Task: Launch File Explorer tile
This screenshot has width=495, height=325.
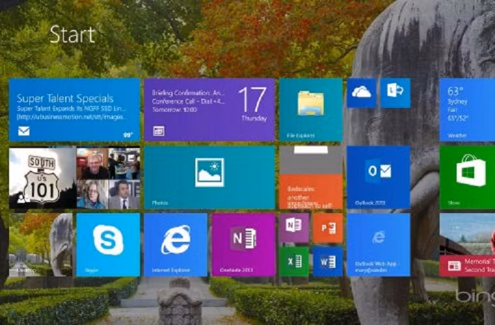Action: (x=311, y=110)
